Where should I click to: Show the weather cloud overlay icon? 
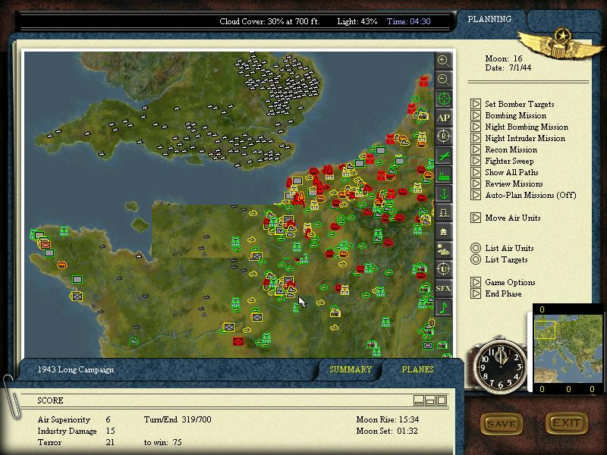click(443, 250)
